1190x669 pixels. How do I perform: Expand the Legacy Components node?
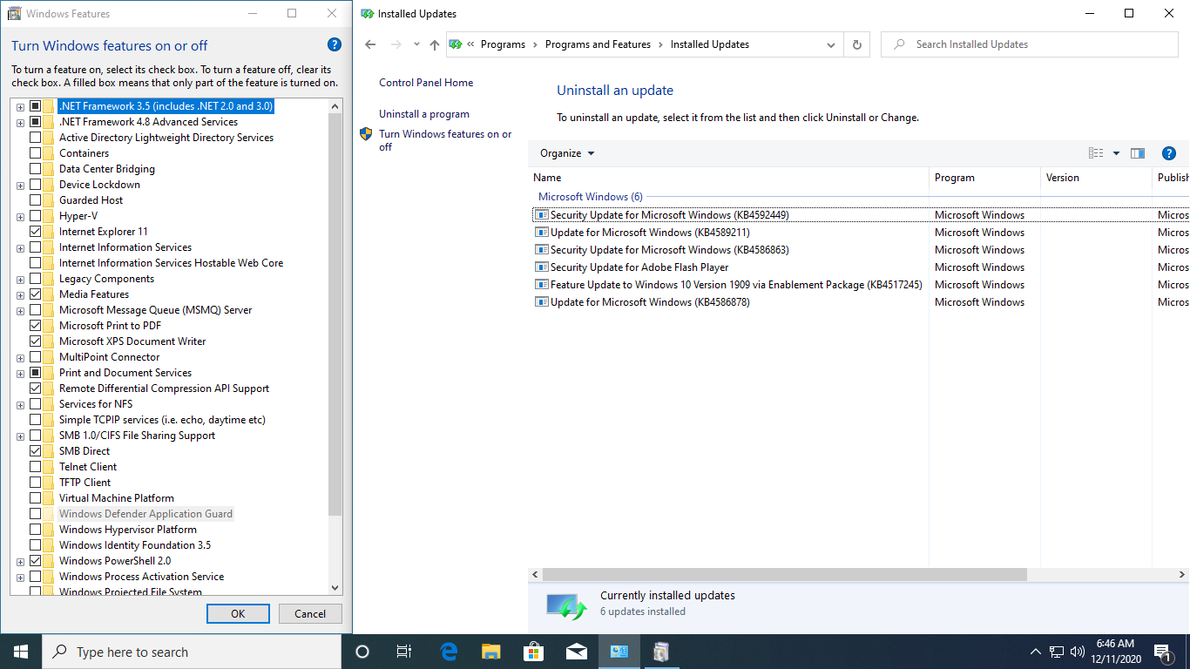20,279
